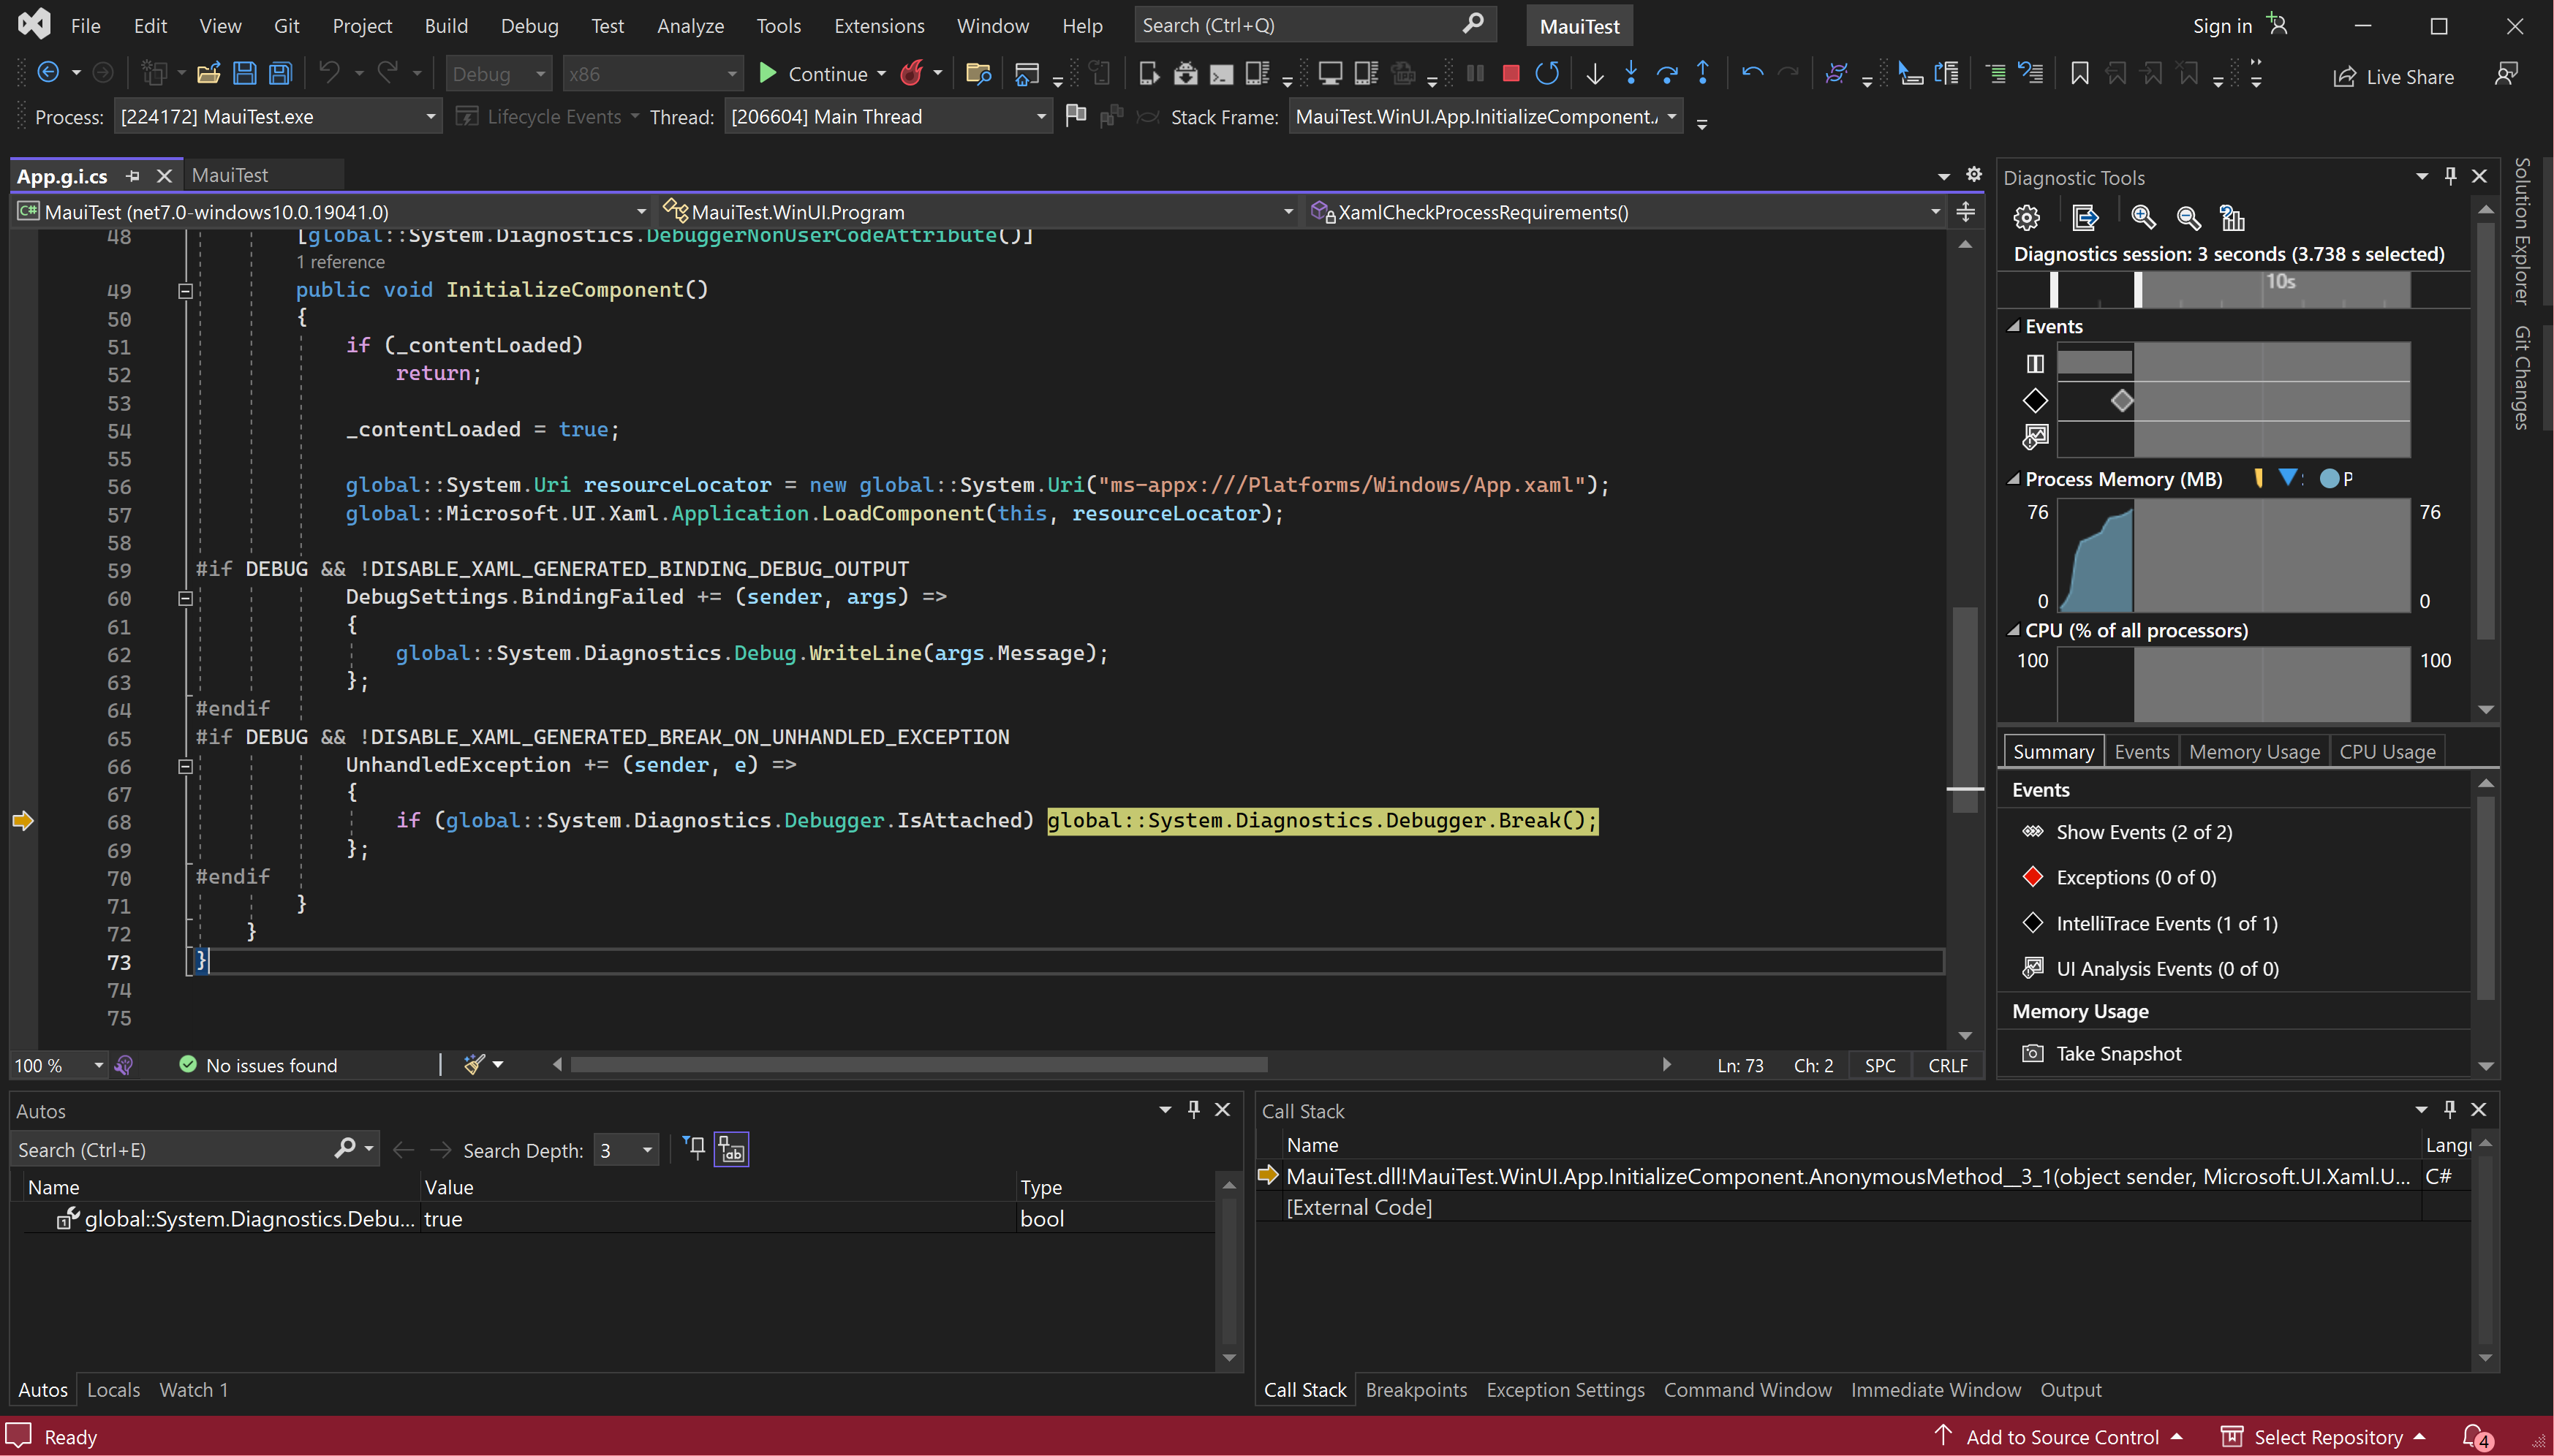This screenshot has width=2554, height=1456.
Task: Step over the current statement
Action: [x=1666, y=74]
